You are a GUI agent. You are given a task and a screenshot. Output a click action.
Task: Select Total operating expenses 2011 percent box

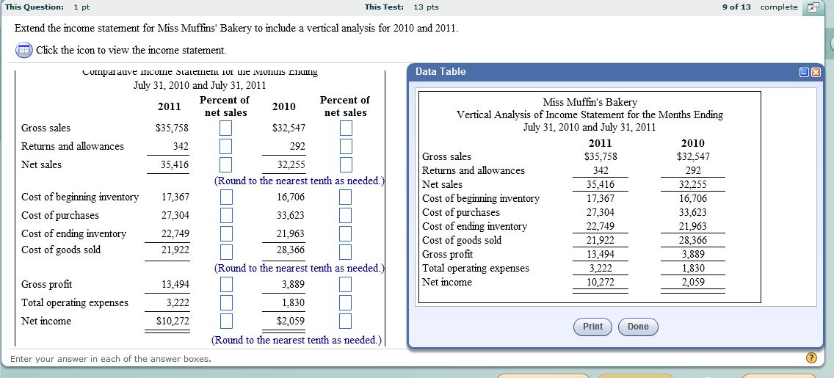pos(226,303)
